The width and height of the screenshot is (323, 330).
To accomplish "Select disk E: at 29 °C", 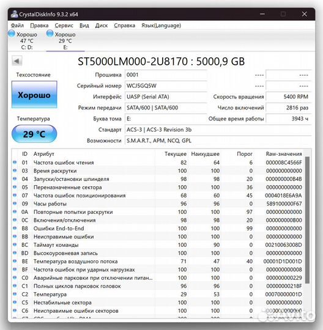I will coord(65,40).
